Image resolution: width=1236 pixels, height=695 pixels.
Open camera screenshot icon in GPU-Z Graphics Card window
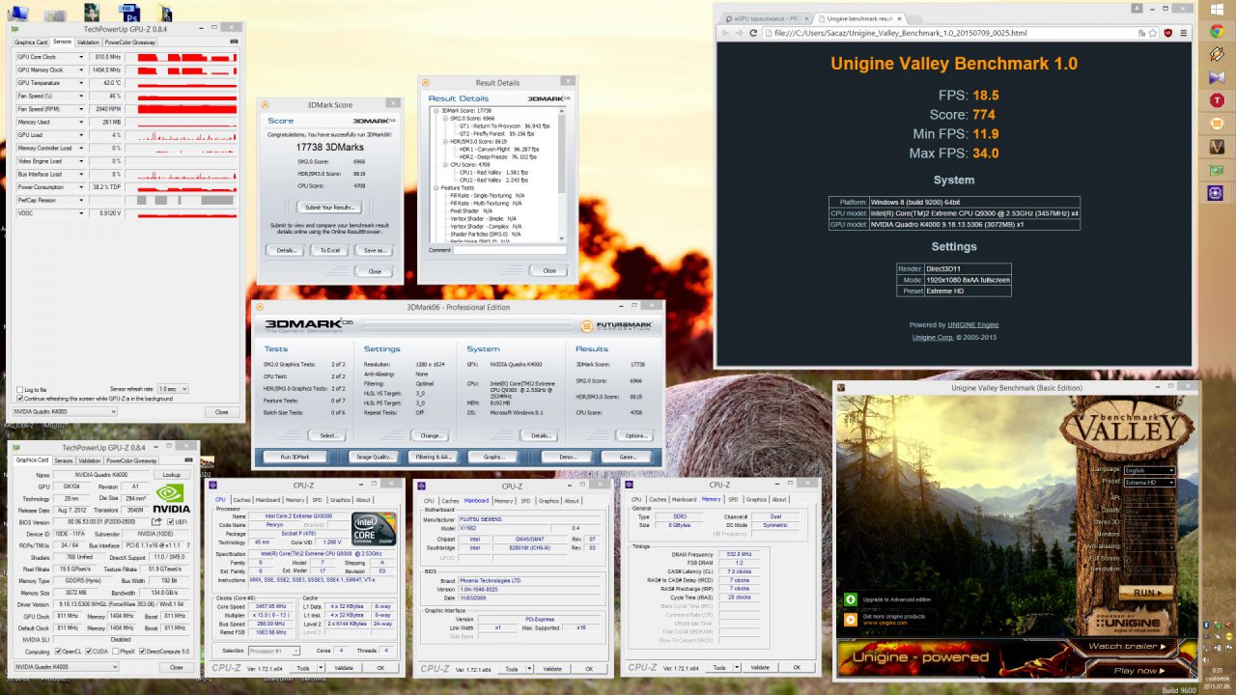point(186,461)
